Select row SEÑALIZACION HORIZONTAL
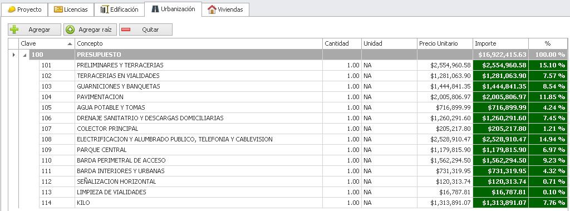The height and width of the screenshot is (211, 570). coord(303,181)
